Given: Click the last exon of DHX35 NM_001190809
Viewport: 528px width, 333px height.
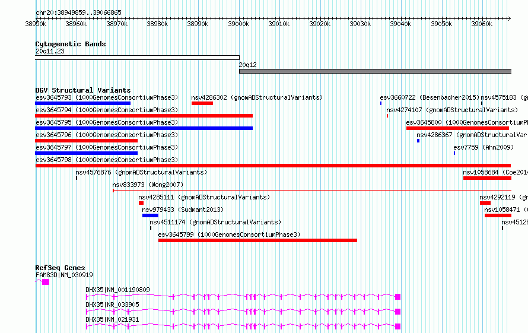Looking at the screenshot, I should coord(397,297).
